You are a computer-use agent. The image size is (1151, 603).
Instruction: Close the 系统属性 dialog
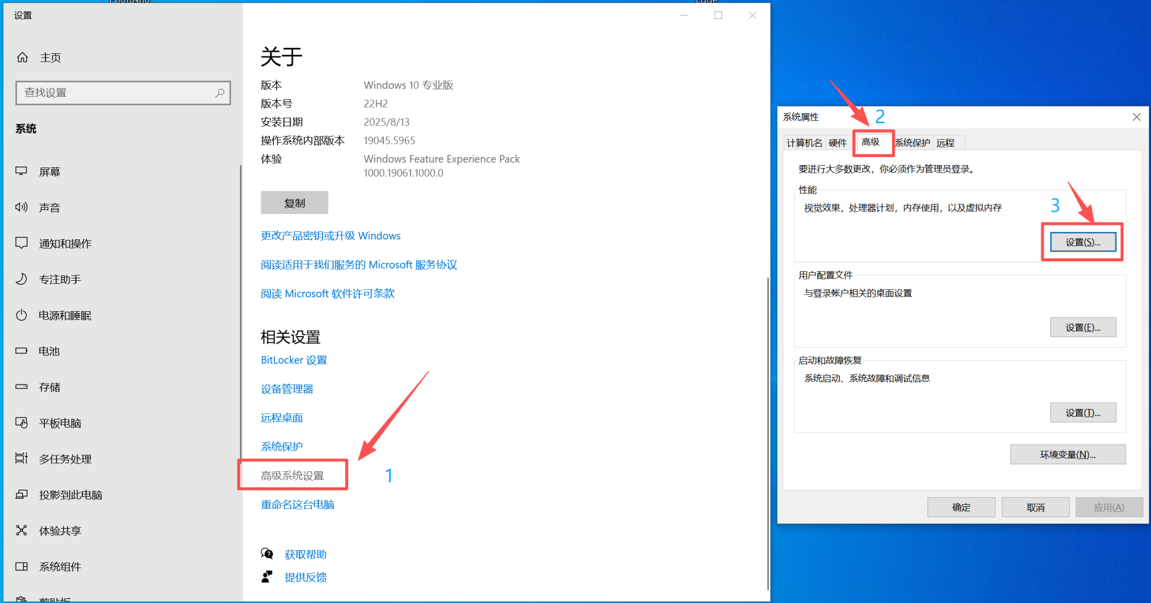[x=1137, y=117]
